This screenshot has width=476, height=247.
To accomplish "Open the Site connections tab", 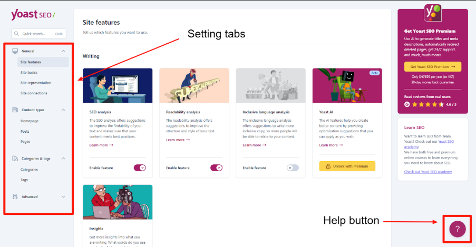I will (x=34, y=93).
